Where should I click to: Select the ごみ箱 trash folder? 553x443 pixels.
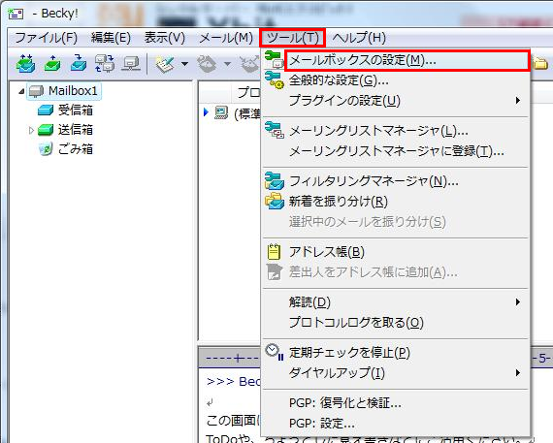76,149
